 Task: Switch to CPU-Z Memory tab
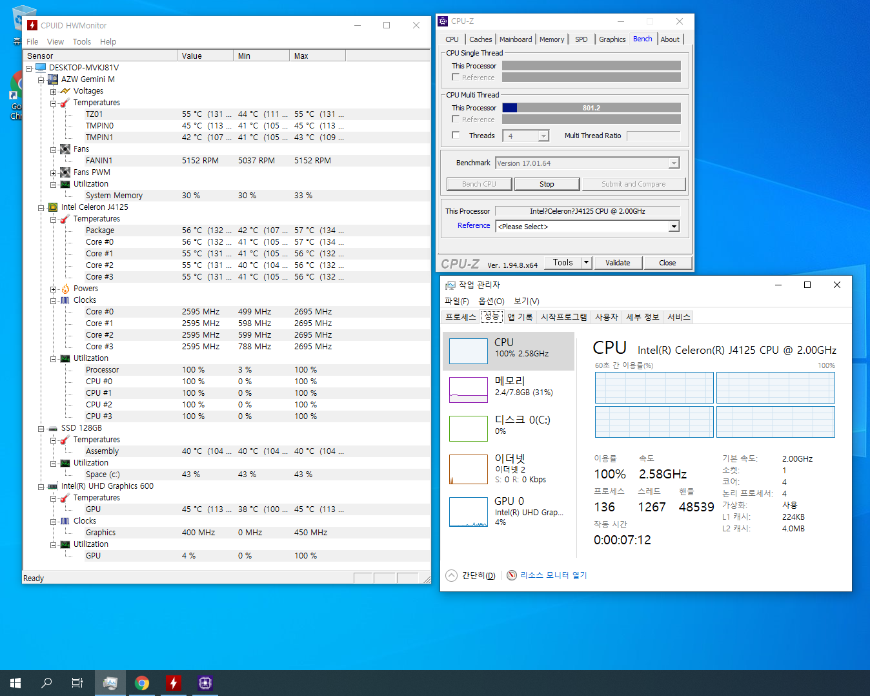552,39
